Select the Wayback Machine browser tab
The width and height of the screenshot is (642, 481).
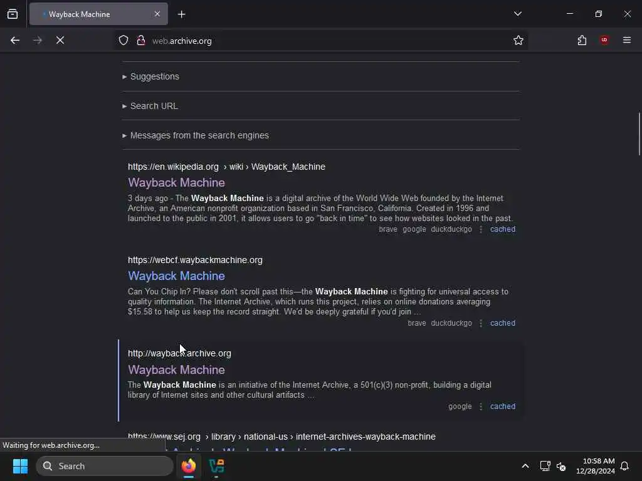pyautogui.click(x=98, y=14)
